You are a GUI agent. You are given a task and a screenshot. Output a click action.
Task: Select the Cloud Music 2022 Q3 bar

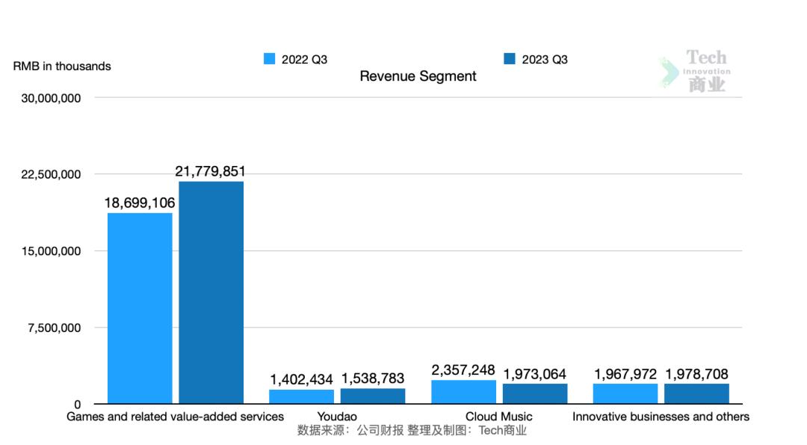coord(463,392)
